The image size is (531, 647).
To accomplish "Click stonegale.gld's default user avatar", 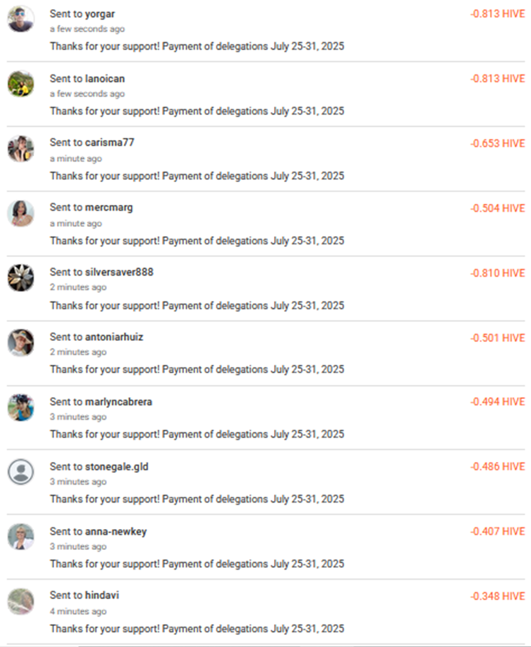I will [20, 472].
